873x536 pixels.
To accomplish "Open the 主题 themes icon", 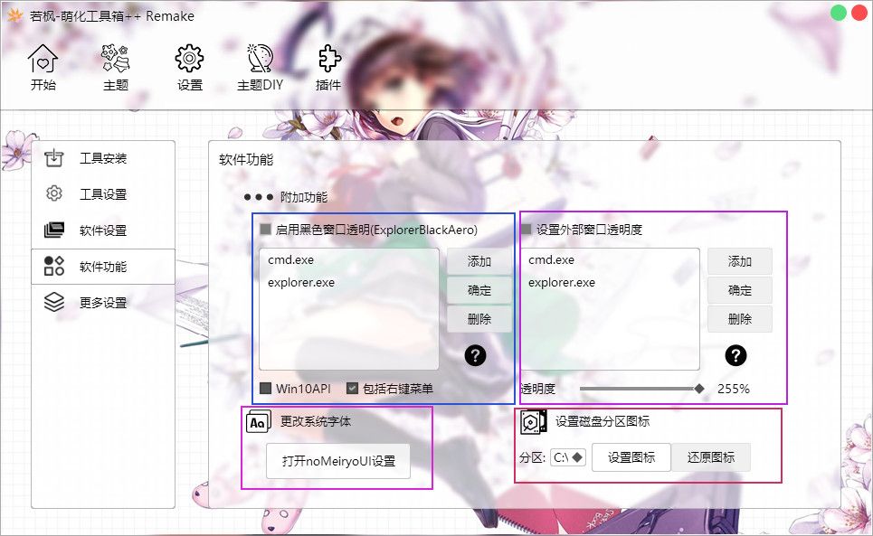I will 115,59.
